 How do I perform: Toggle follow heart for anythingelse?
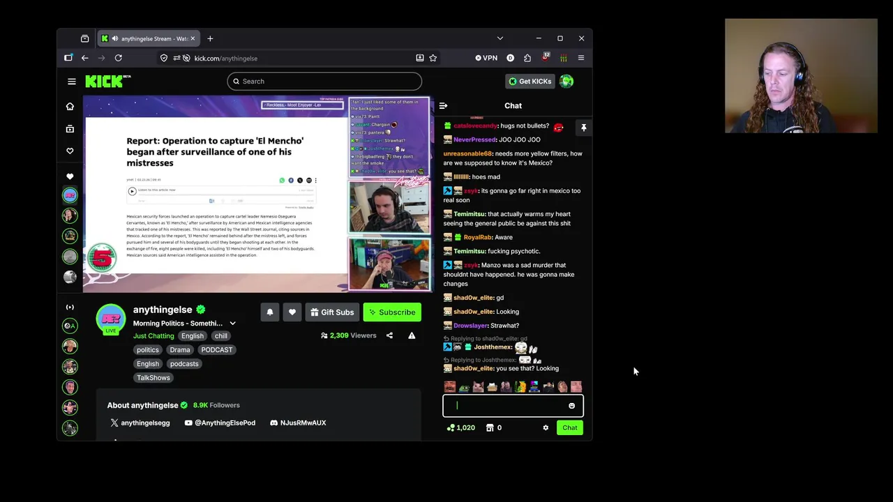click(292, 312)
